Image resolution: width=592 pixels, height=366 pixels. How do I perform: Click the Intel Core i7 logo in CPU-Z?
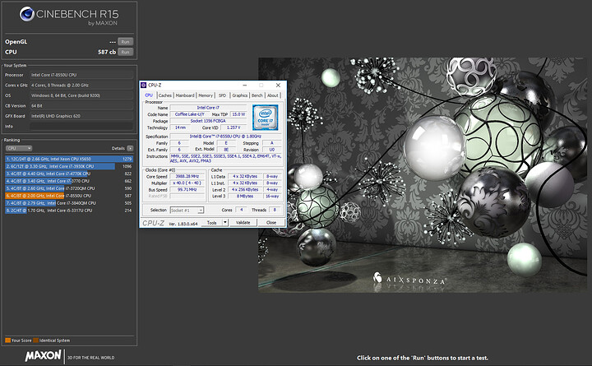click(x=266, y=118)
